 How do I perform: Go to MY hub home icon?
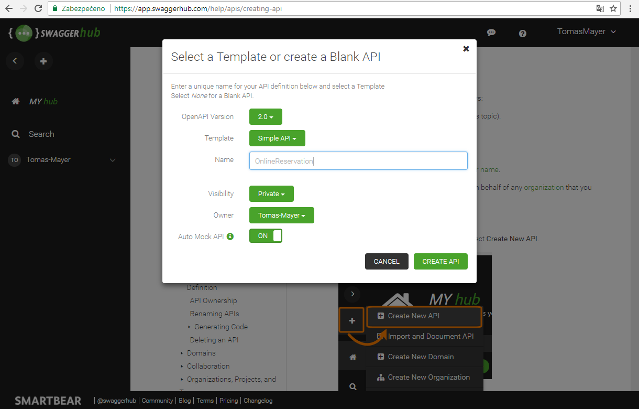coord(16,102)
